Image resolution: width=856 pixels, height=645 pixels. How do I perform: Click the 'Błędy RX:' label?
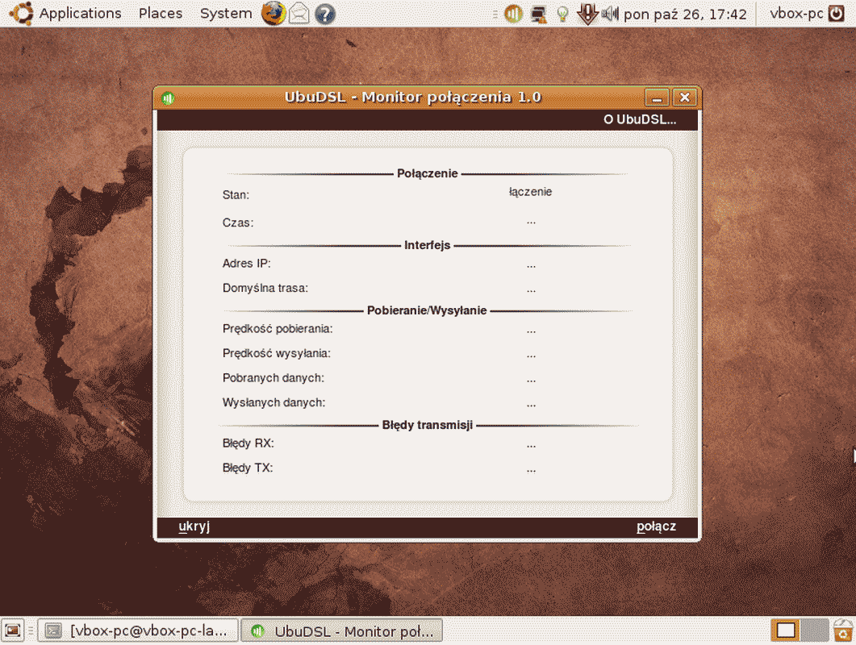pyautogui.click(x=248, y=443)
